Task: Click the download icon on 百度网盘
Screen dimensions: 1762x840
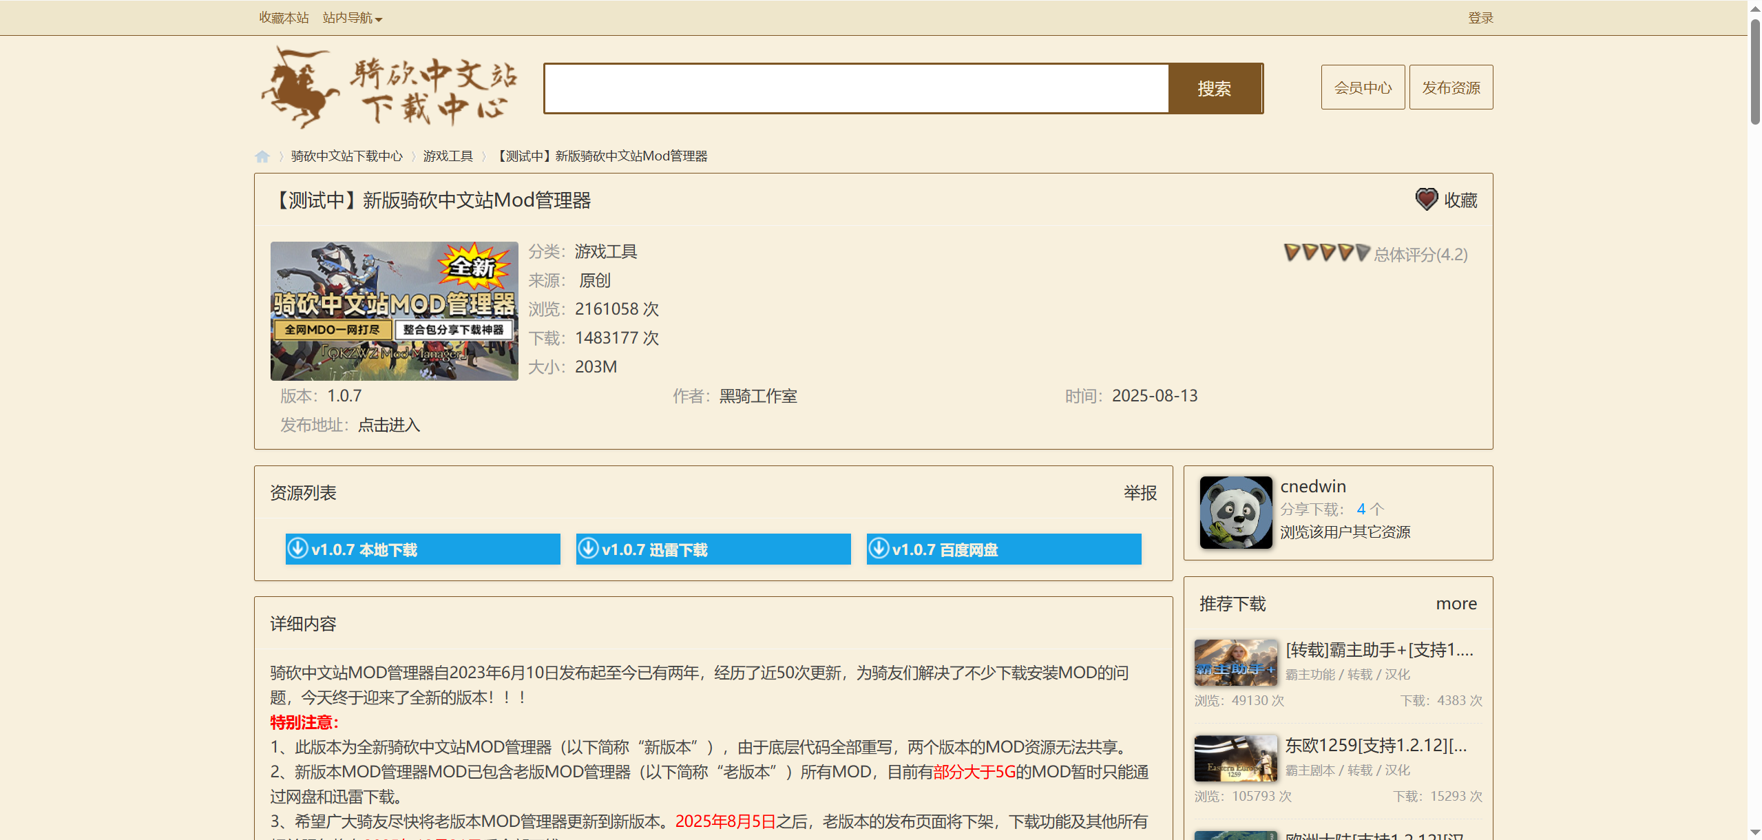Action: [x=879, y=549]
